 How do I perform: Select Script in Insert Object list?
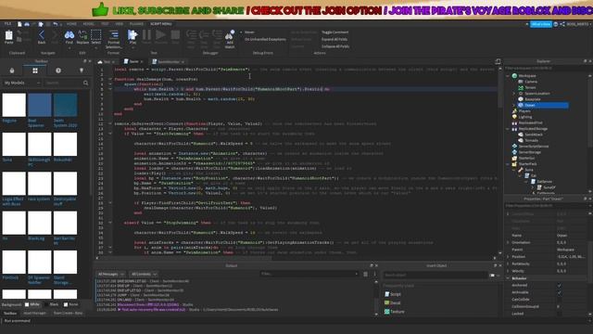click(x=396, y=294)
